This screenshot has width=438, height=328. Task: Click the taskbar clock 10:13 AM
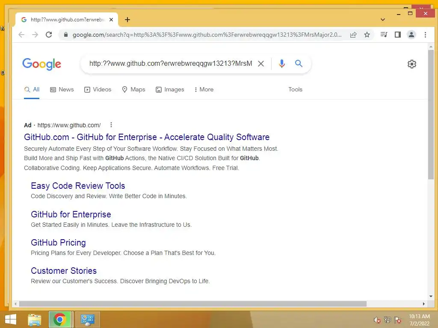coord(419,316)
